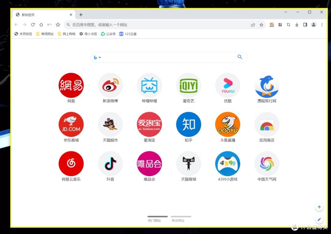Image resolution: width=331 pixels, height=234 pixels.
Task: Click the 导入书签 bookmark item
Action: pyautogui.click(x=88, y=34)
